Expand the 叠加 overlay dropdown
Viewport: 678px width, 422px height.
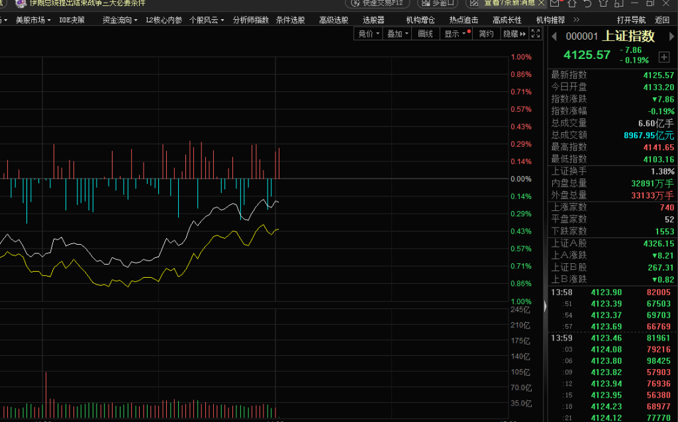point(398,34)
